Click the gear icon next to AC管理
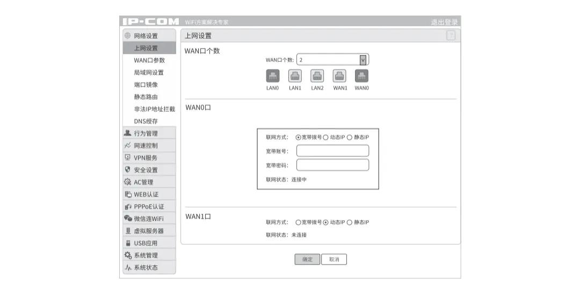 coord(128,182)
